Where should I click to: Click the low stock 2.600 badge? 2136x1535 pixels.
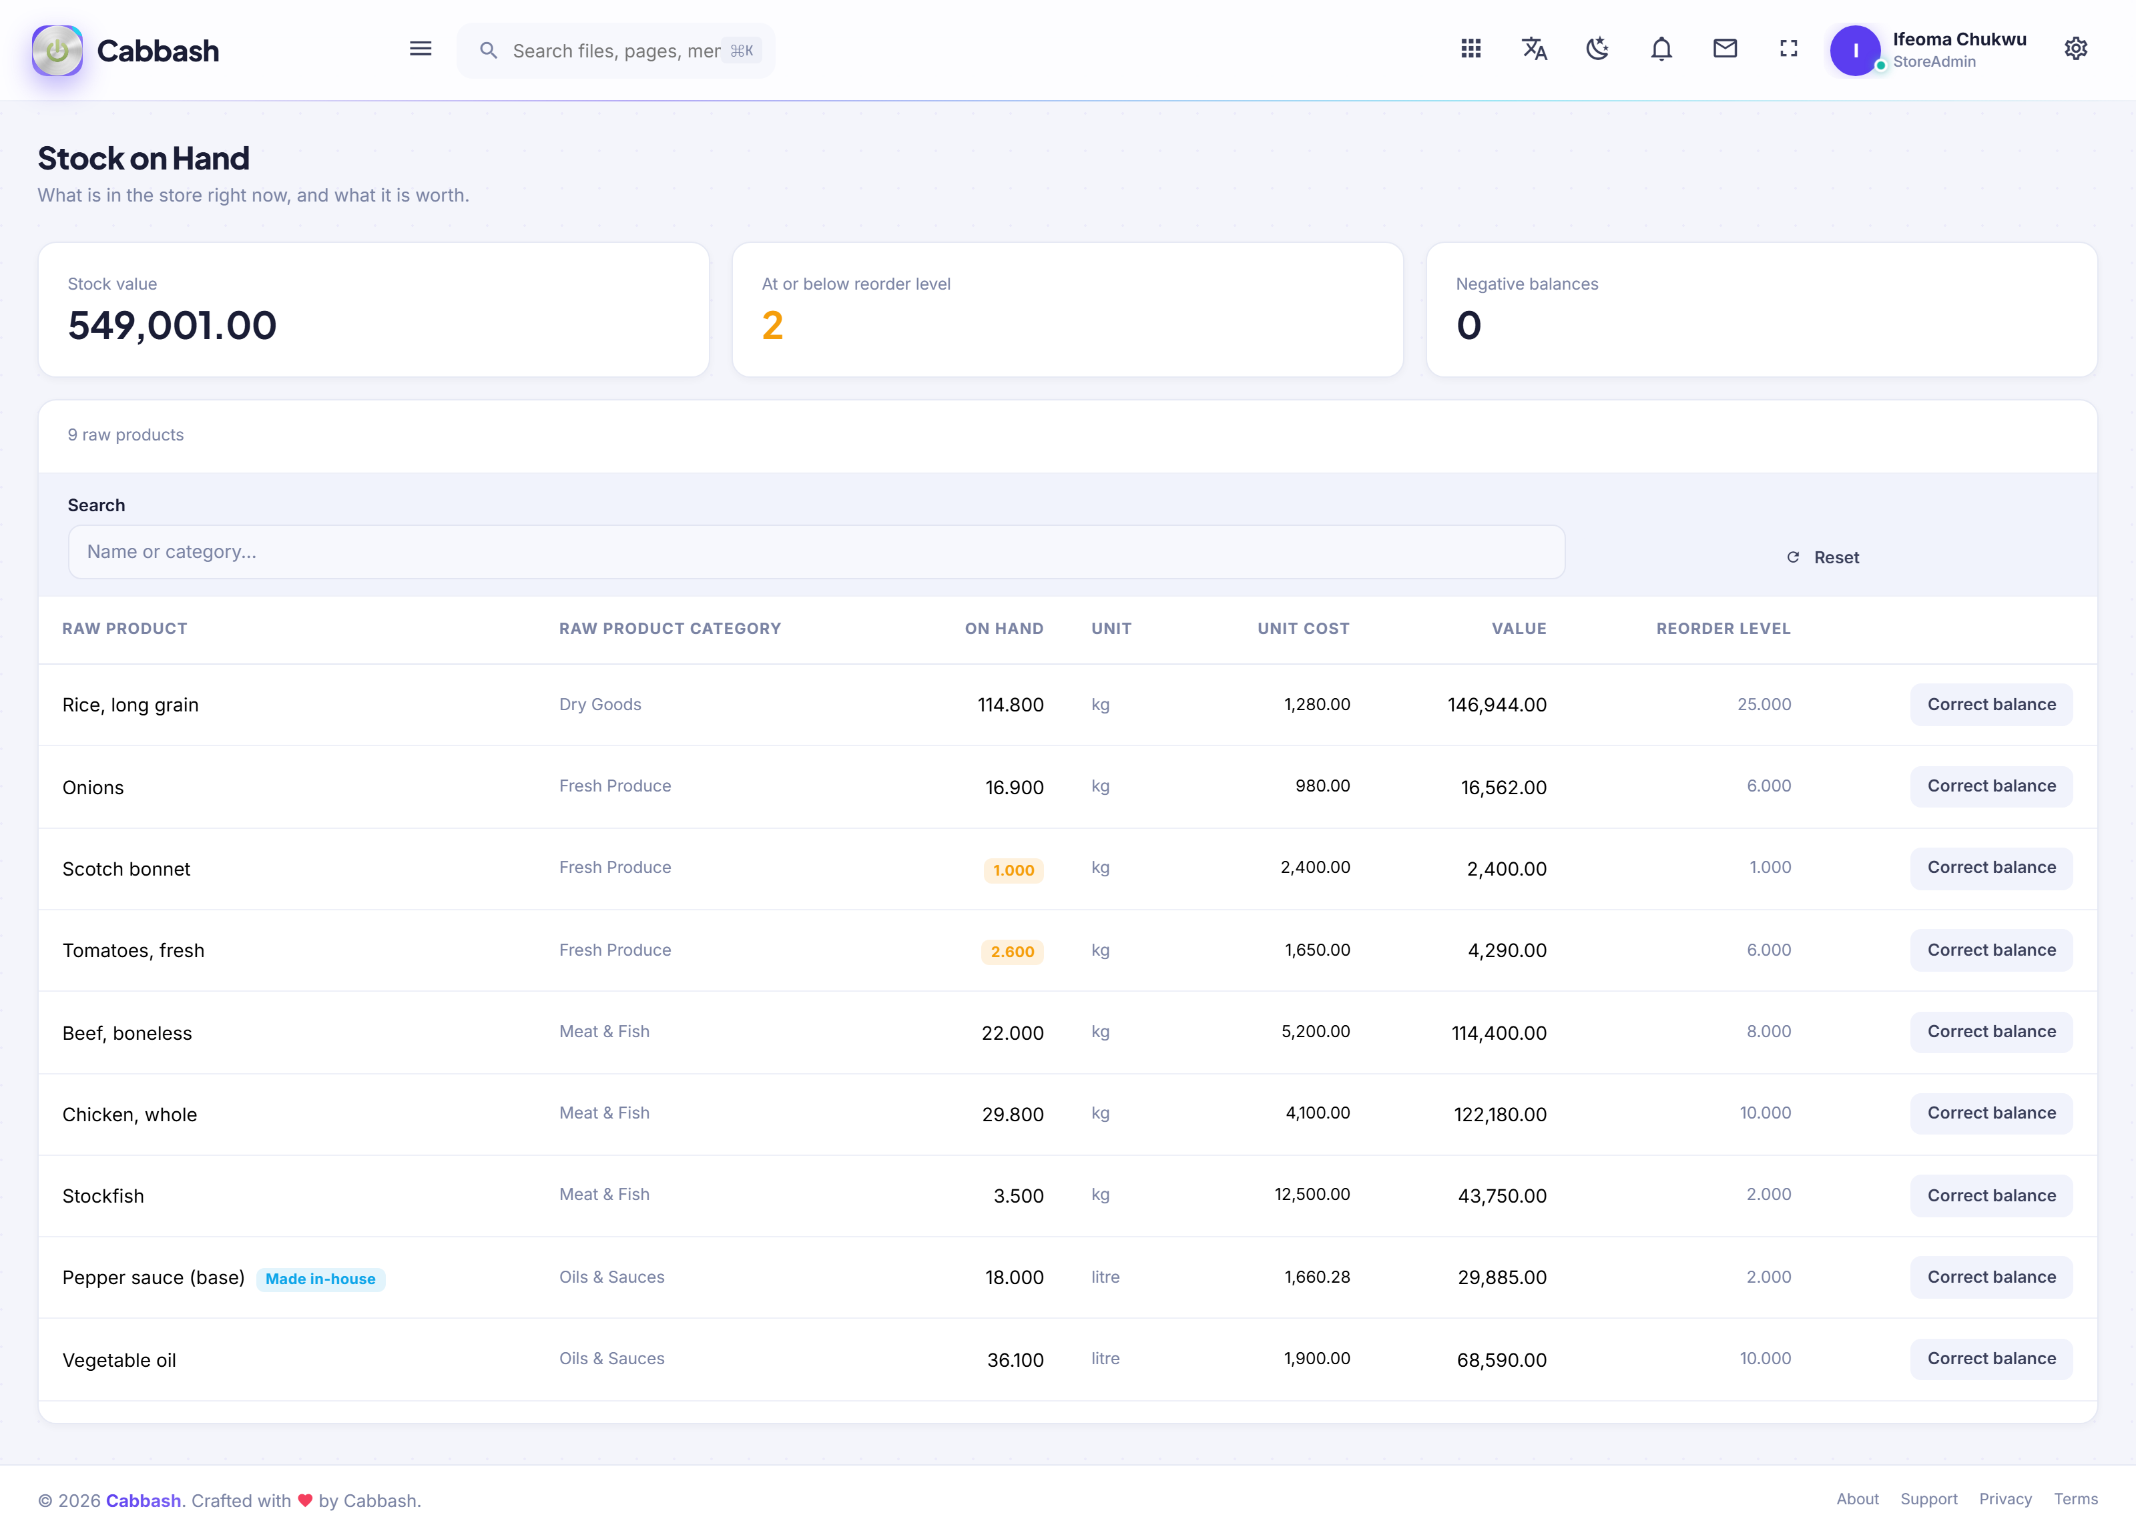[x=1011, y=951]
